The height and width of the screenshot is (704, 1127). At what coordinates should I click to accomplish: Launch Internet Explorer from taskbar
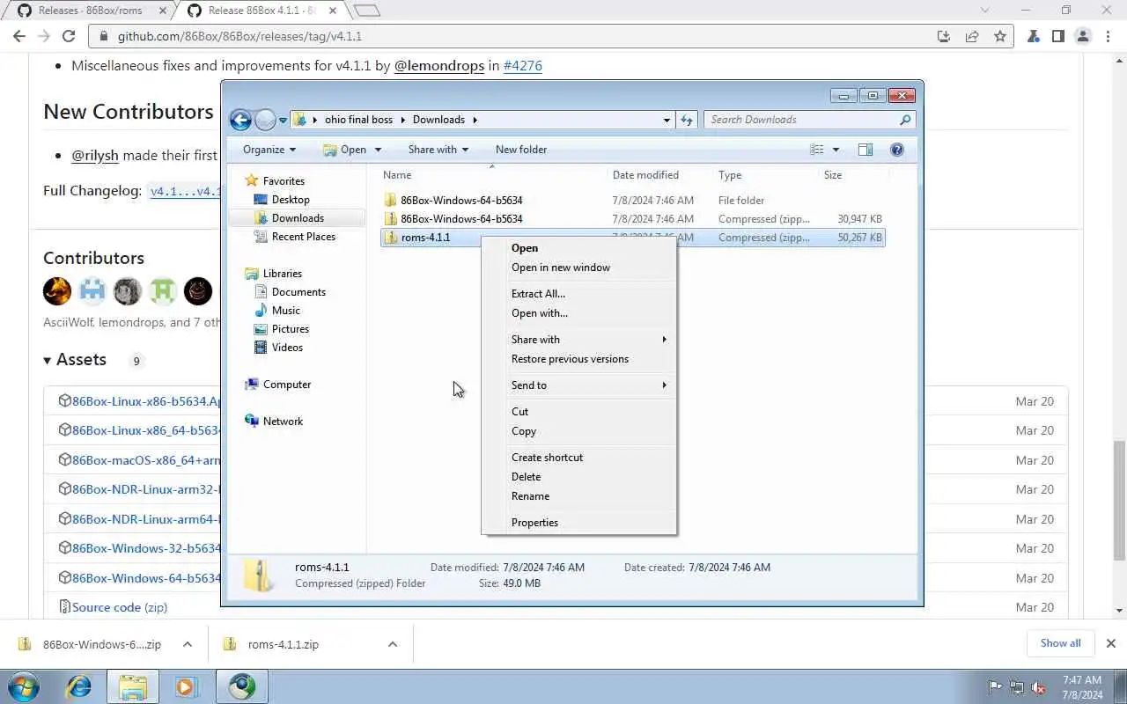point(79,686)
